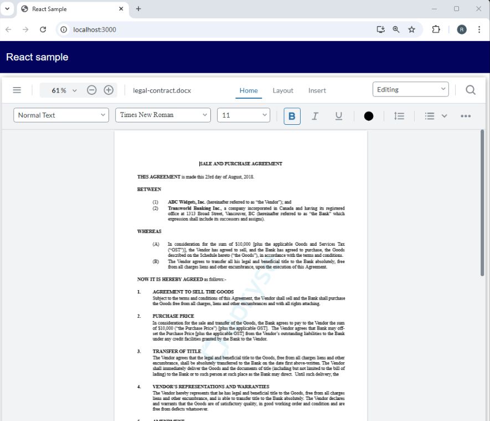The height and width of the screenshot is (421, 490).
Task: Click the PURCHASE PRICE heading
Action: coord(173,316)
